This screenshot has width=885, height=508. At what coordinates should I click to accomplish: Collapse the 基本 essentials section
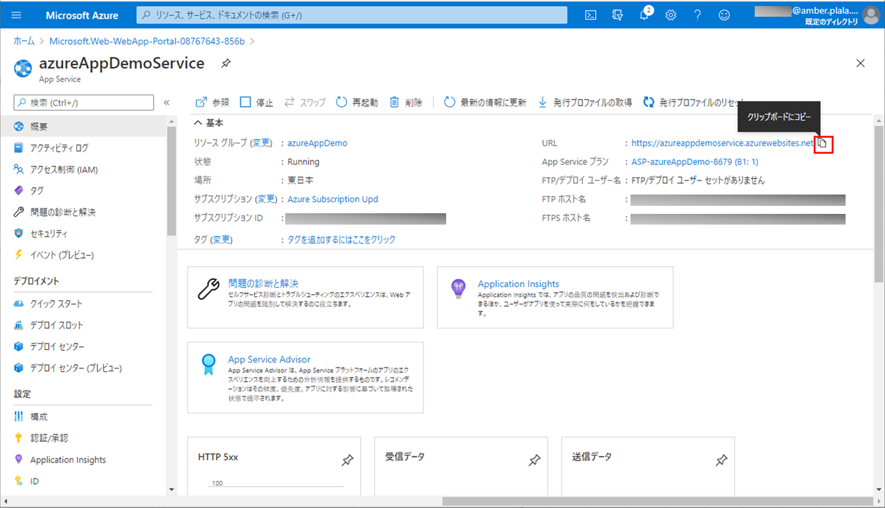tap(198, 123)
